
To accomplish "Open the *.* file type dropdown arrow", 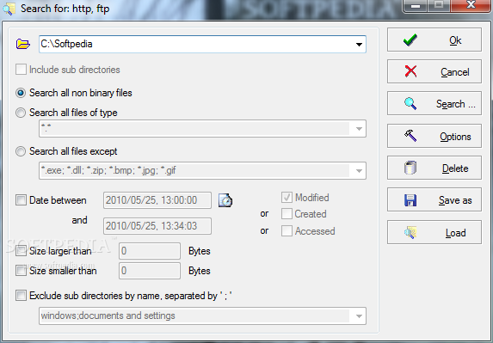I will [x=359, y=129].
